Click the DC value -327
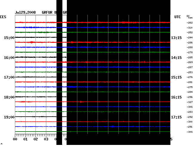The width and height of the screenshot is (194, 147). (190, 102)
